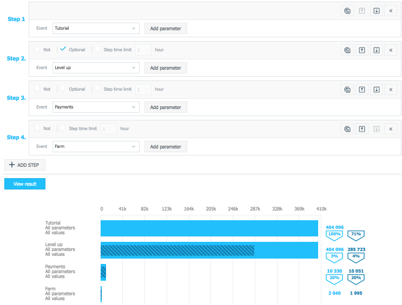Click the hatched Level up funnel bar
402x305 pixels.
point(177,250)
